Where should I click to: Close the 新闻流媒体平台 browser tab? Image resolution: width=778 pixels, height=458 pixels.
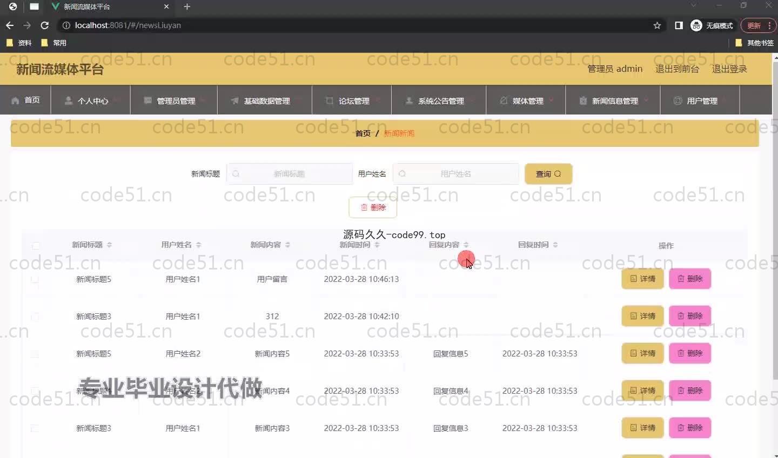pos(166,6)
